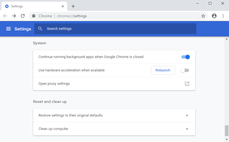Reload the settings page
229x142 pixels.
23,16
